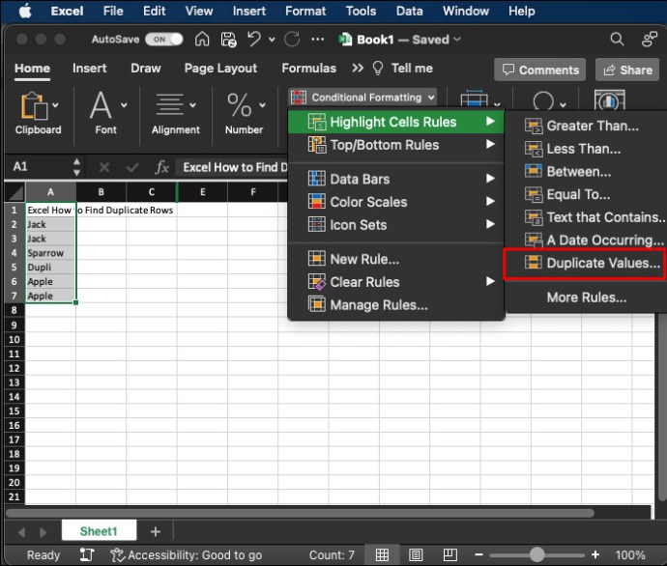Open the File menu
The image size is (667, 566).
pos(113,11)
